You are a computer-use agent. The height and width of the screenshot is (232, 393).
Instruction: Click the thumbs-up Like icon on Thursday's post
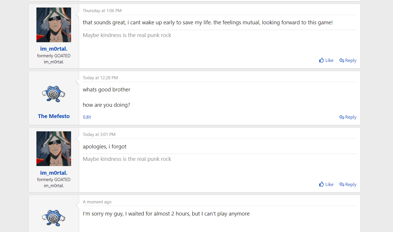(321, 60)
